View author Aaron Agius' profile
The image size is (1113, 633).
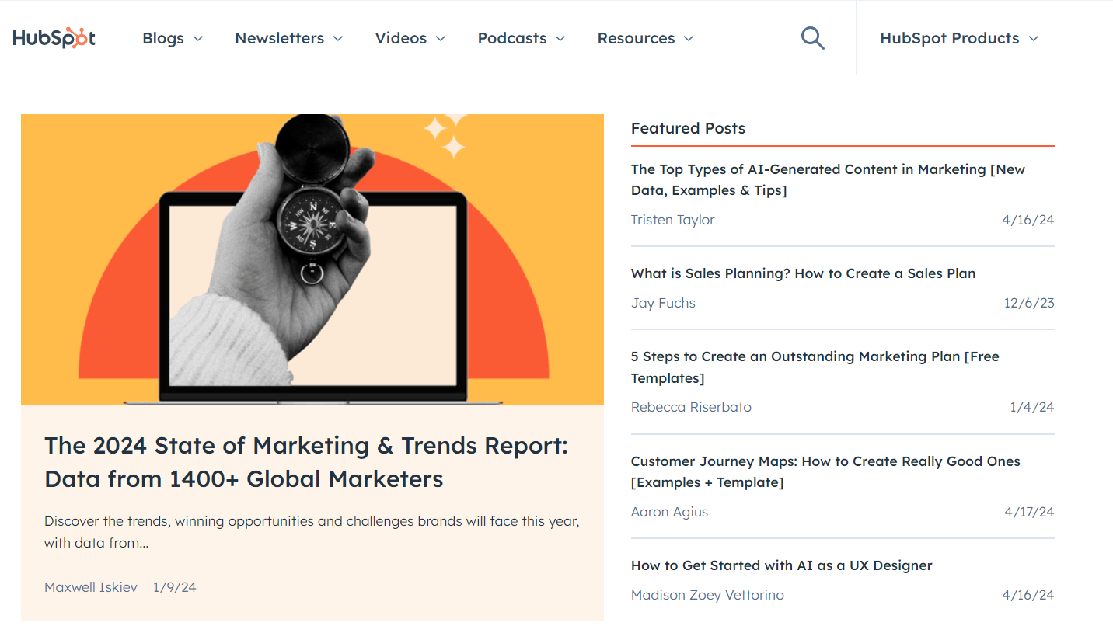(669, 512)
